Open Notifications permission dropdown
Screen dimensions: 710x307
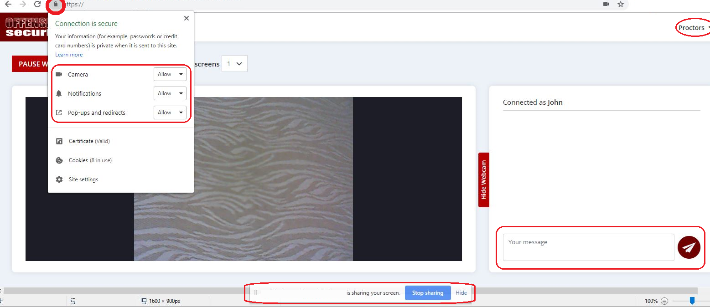(x=170, y=93)
